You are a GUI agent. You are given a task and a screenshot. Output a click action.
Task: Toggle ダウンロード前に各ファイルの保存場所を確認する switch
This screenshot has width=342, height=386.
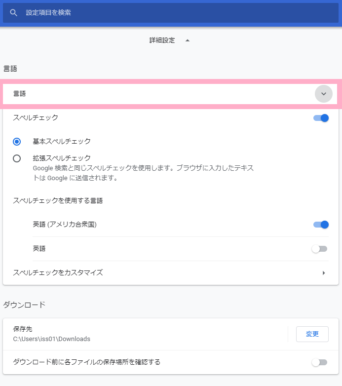point(320,362)
